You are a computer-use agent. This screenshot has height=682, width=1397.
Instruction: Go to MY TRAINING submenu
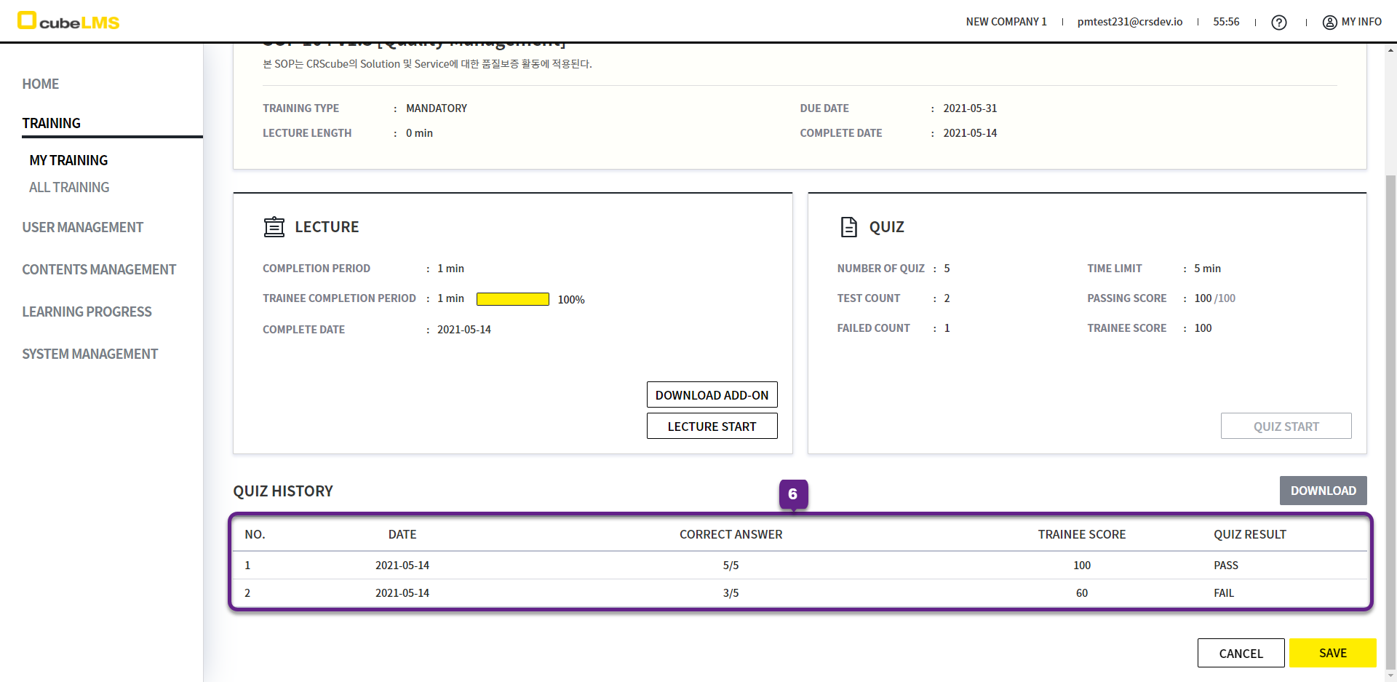point(68,160)
